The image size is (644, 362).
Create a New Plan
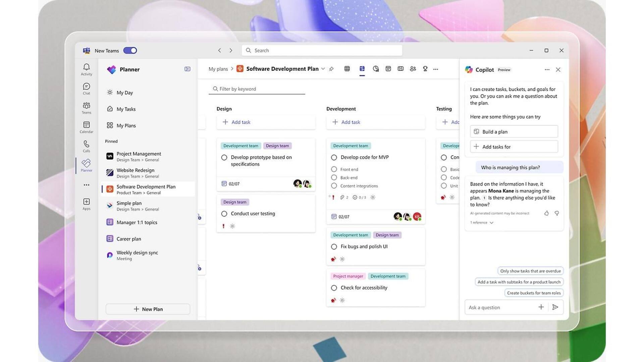(x=148, y=309)
